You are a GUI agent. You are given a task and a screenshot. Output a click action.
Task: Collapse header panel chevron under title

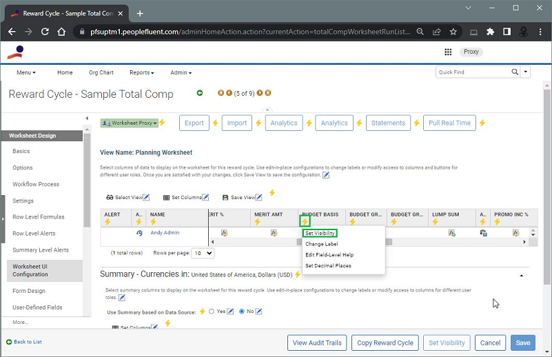click(x=267, y=110)
